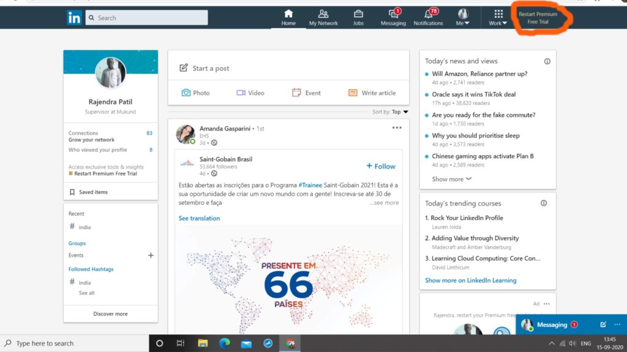This screenshot has height=352, width=627.
Task: Expand news with Show more
Action: [x=451, y=179]
